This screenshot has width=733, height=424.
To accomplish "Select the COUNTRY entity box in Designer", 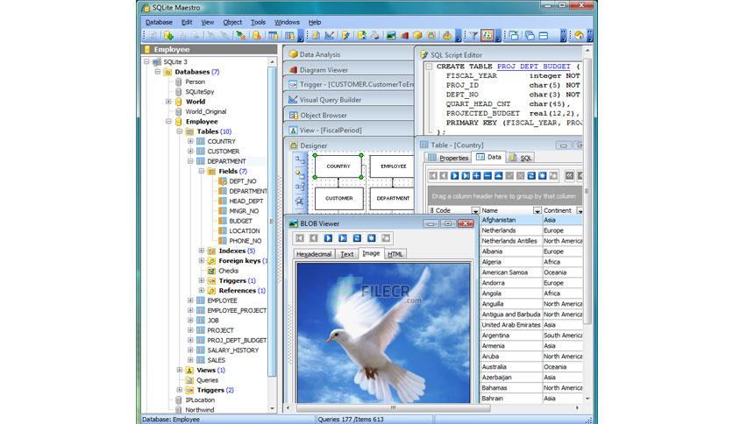I will click(x=338, y=166).
